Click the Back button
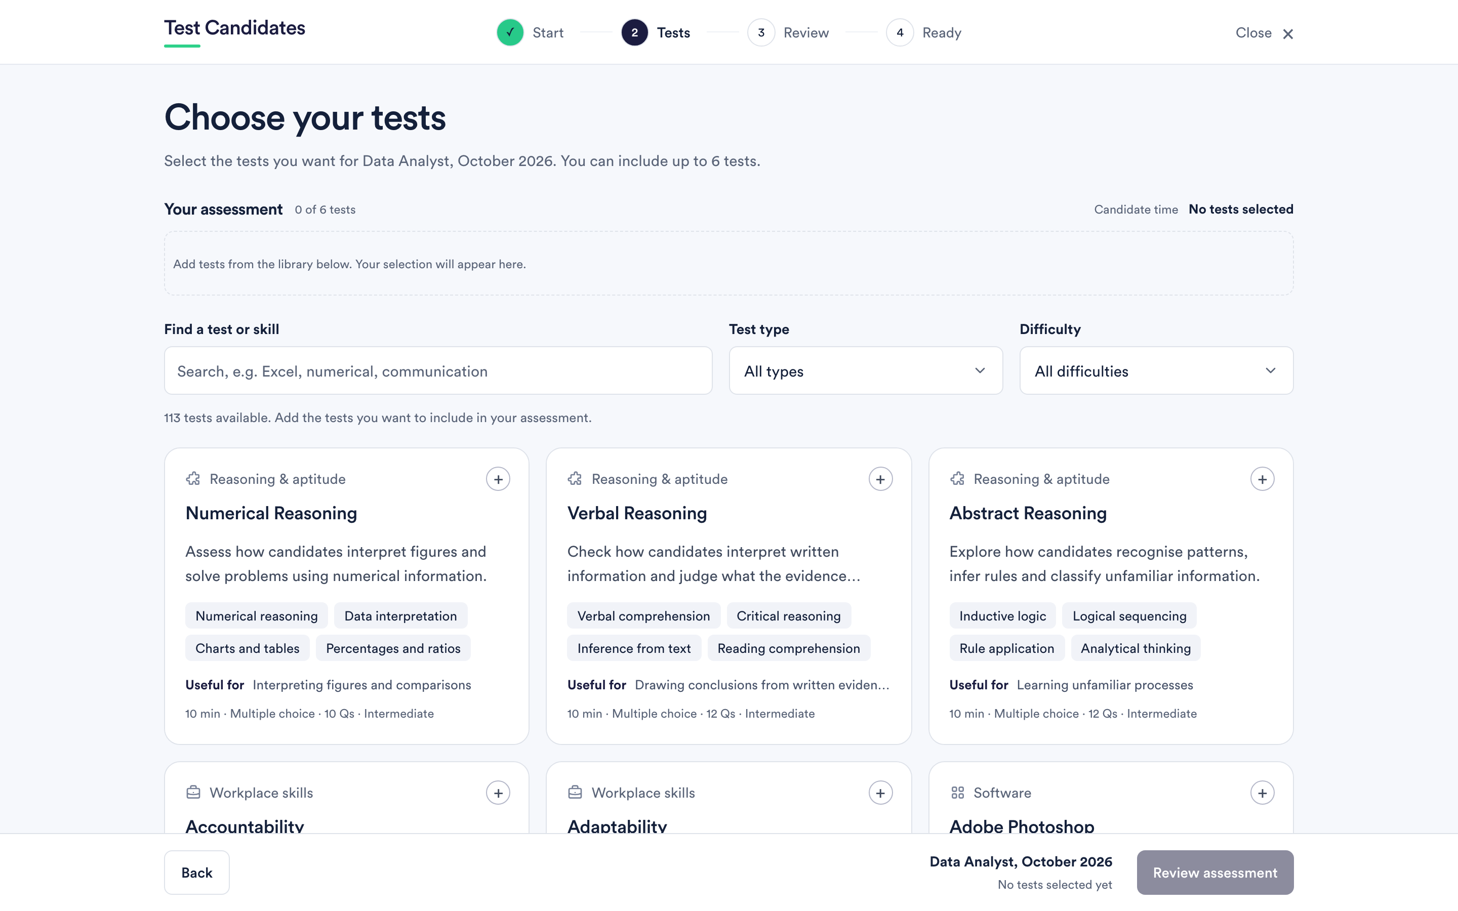The width and height of the screenshot is (1458, 911). 196,873
